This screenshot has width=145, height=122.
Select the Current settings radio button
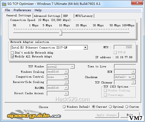click(x=94, y=107)
